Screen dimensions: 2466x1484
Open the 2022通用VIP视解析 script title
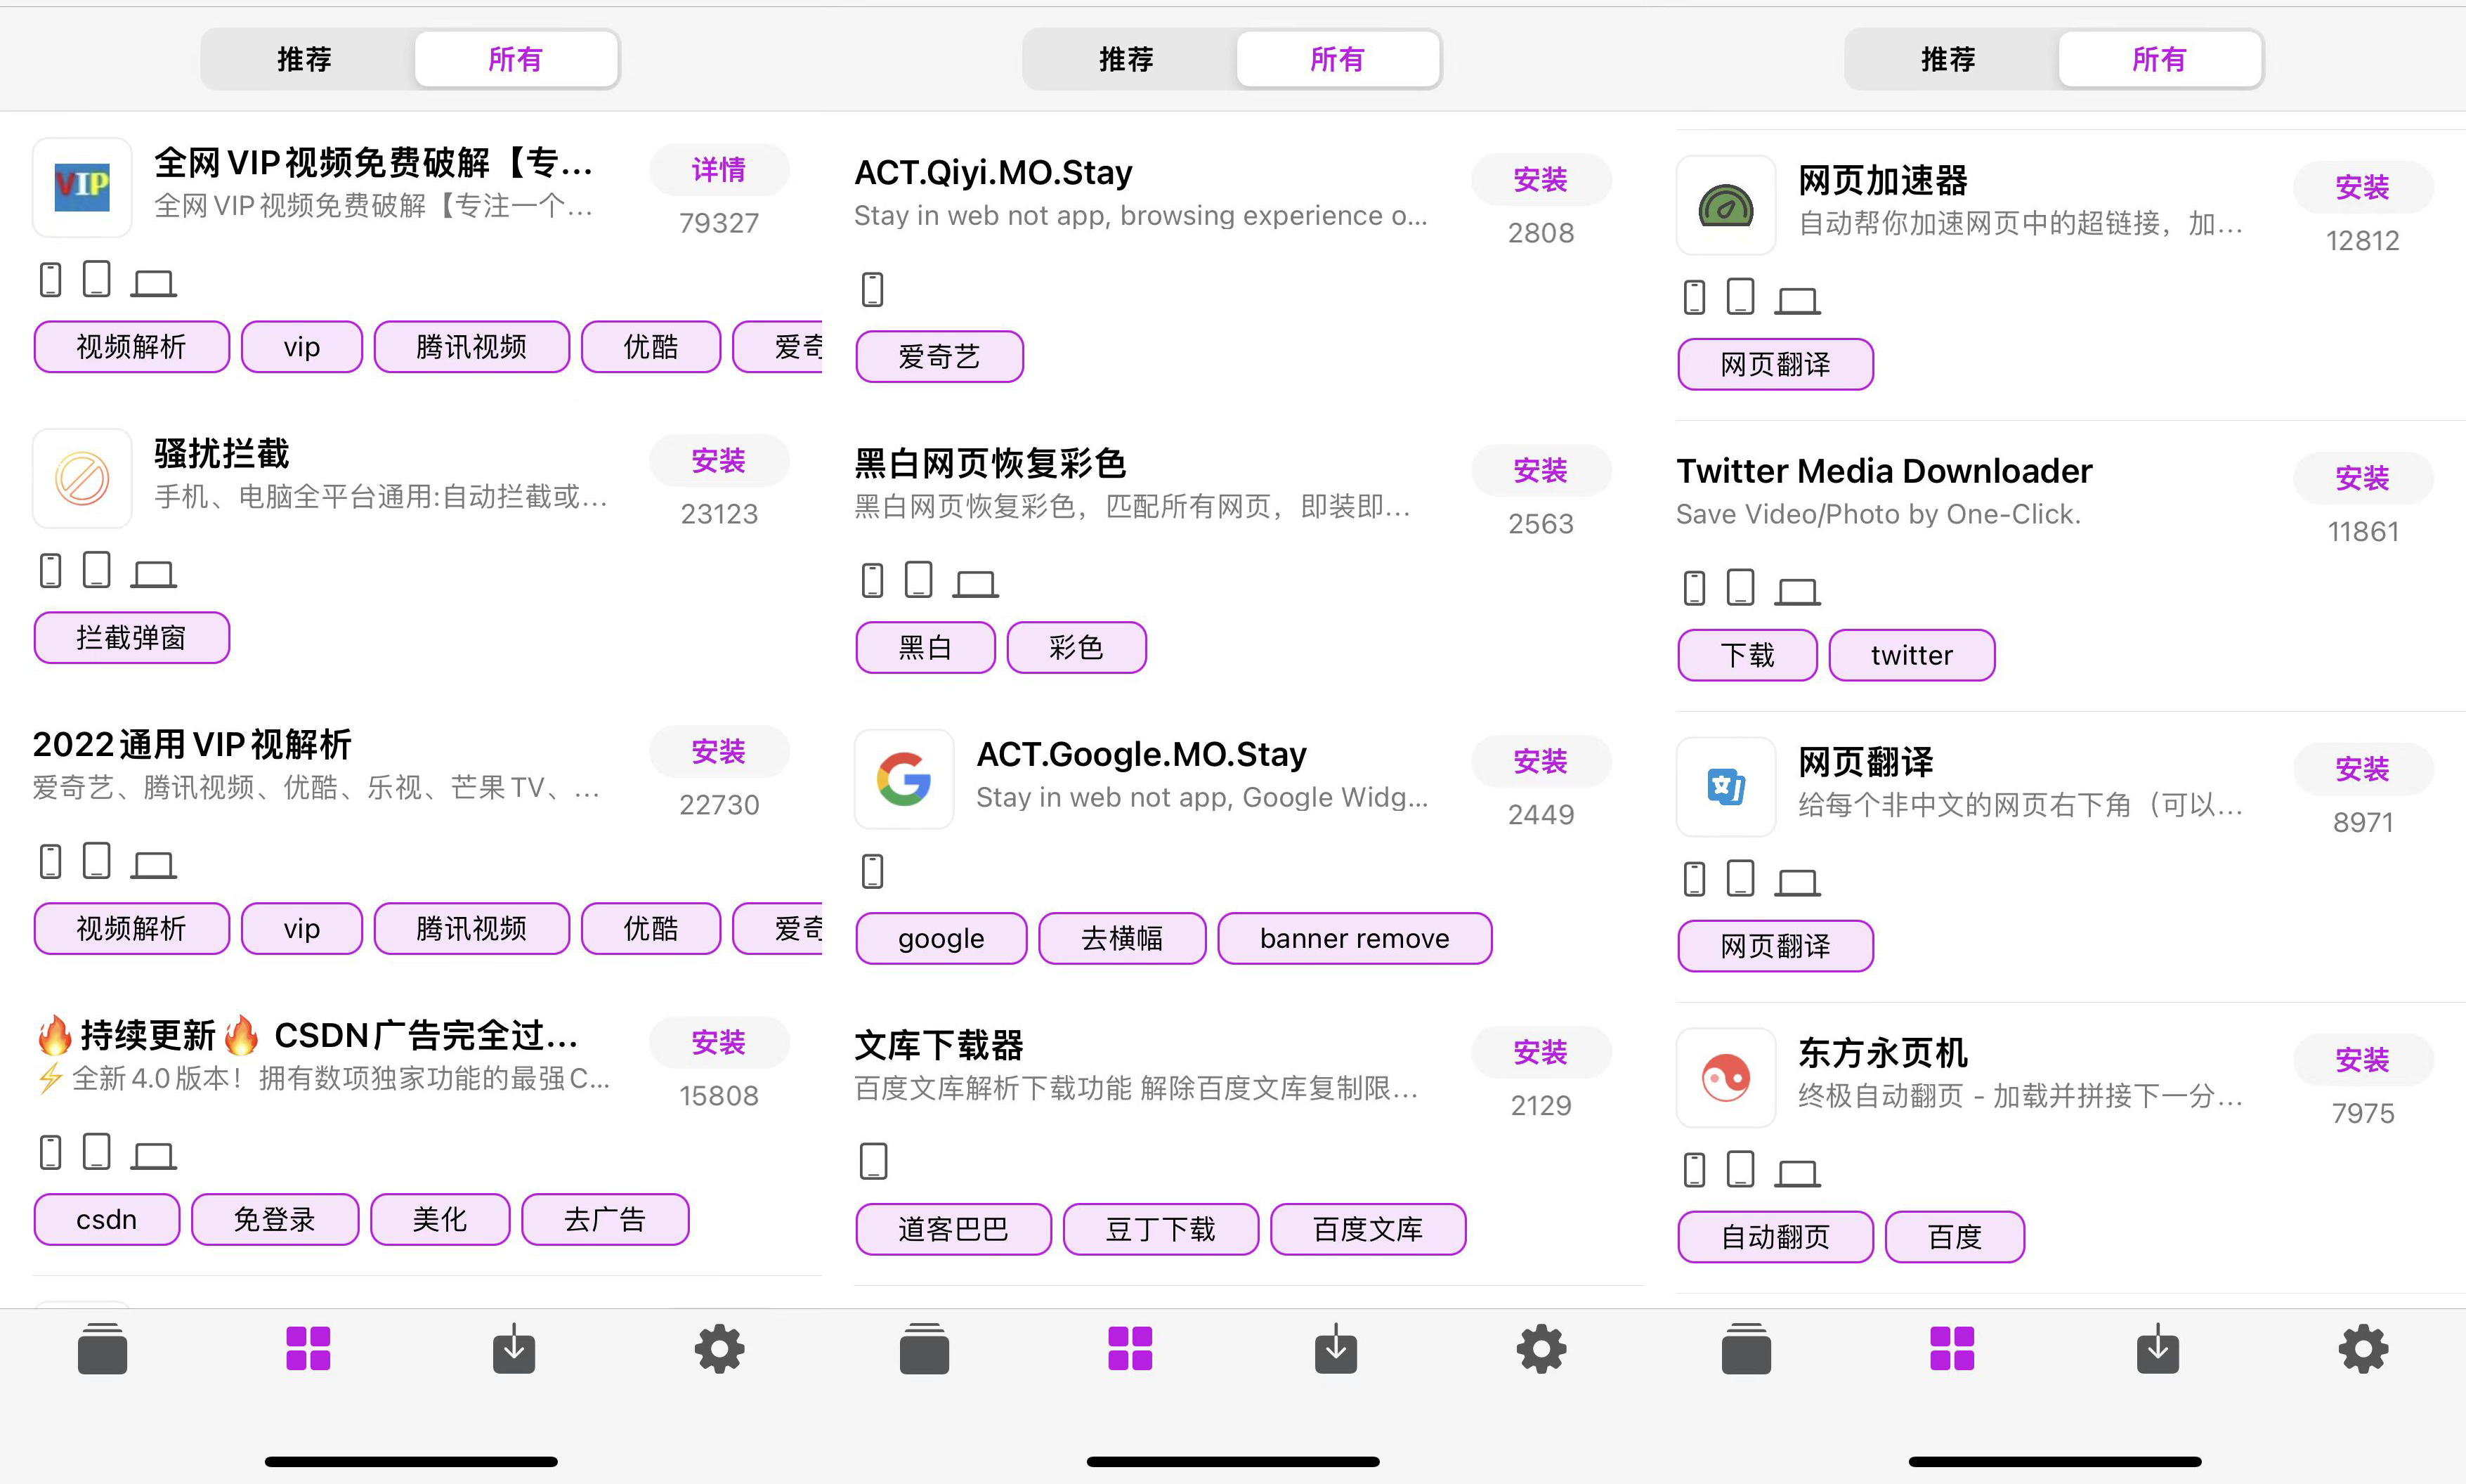click(192, 744)
